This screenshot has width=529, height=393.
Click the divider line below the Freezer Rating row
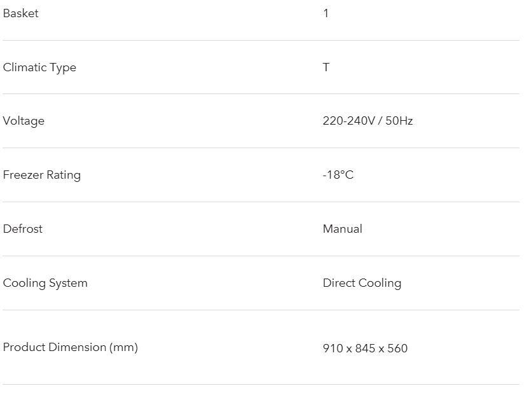pos(261,202)
